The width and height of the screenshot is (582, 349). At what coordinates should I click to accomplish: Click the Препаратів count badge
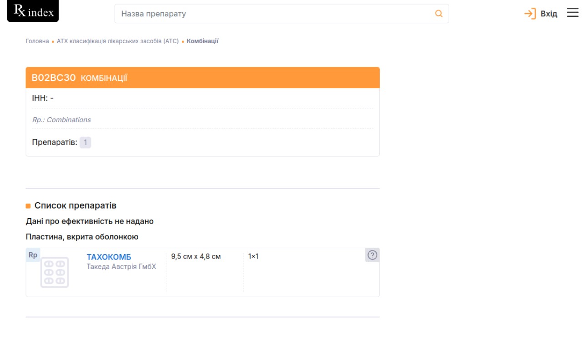point(85,143)
